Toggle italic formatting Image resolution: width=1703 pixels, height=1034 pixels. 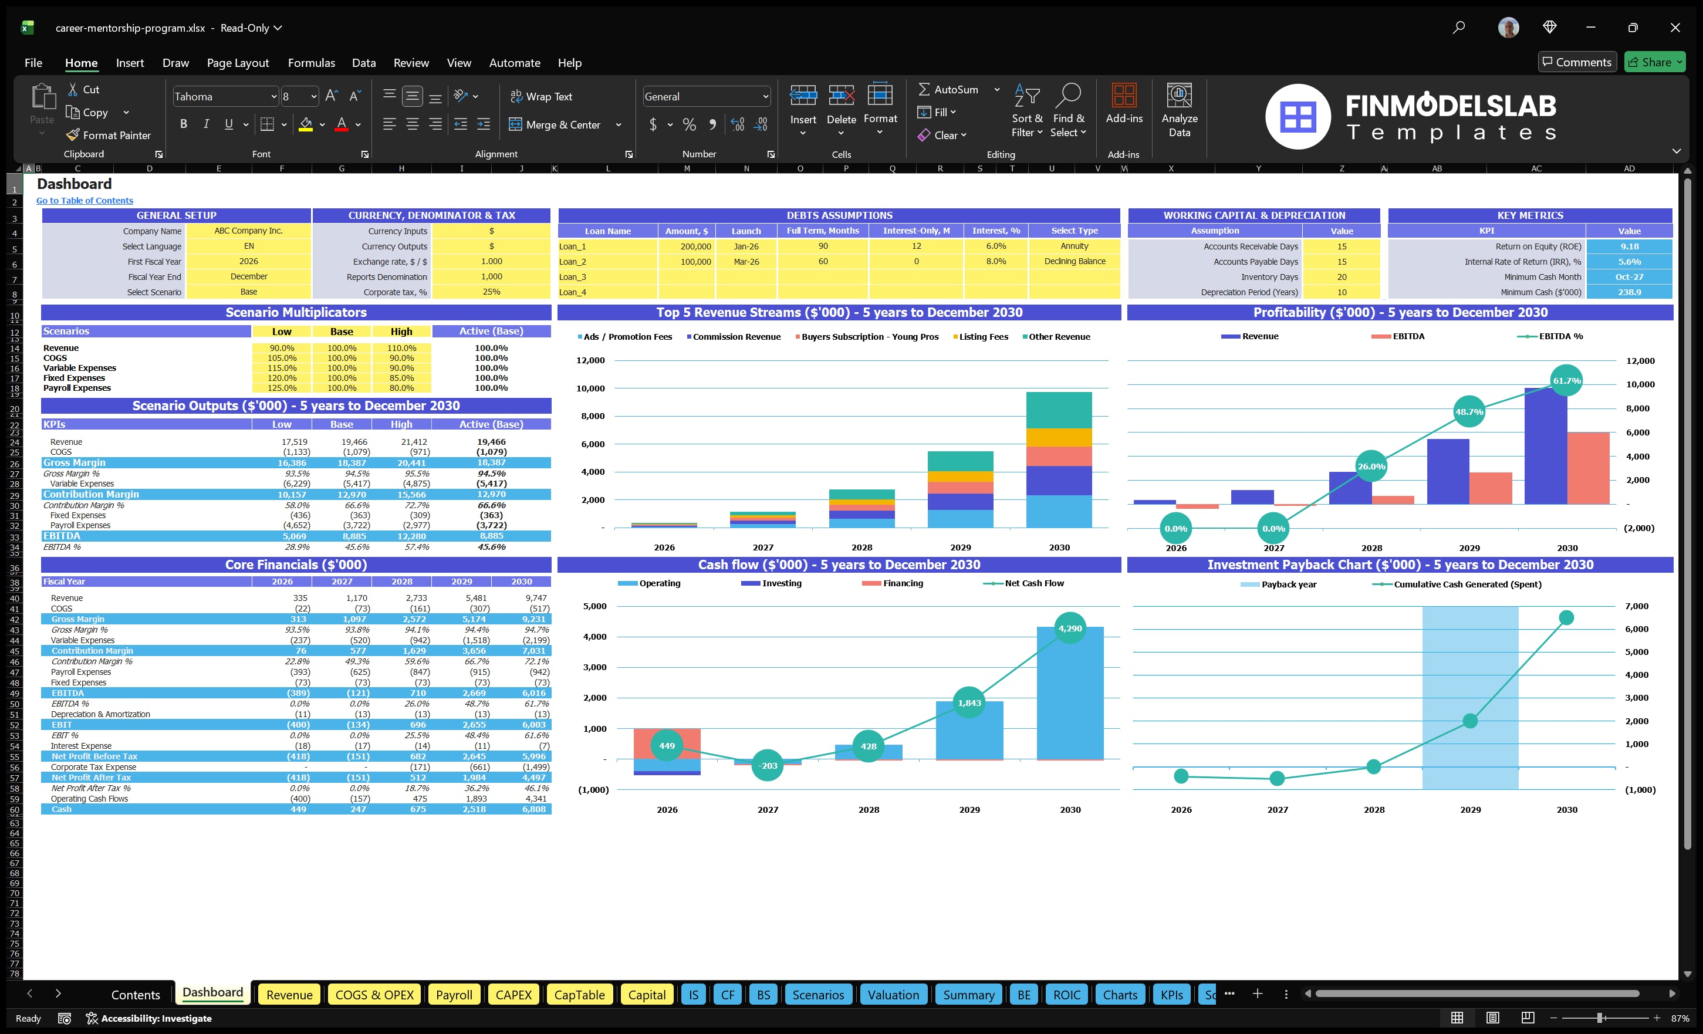tap(205, 124)
